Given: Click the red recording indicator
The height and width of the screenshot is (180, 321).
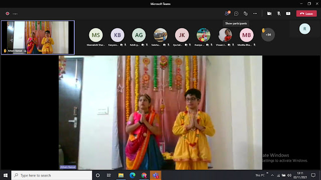Looking at the screenshot, I should (x=8, y=13).
